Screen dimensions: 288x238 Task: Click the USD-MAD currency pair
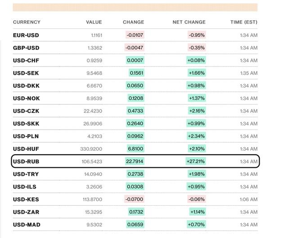[x=26, y=224]
